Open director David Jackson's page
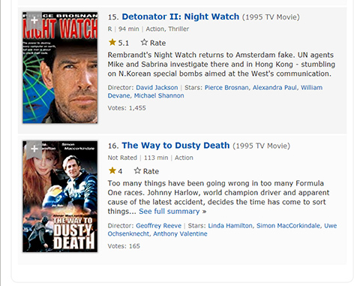This screenshot has height=286, width=354. [x=157, y=88]
